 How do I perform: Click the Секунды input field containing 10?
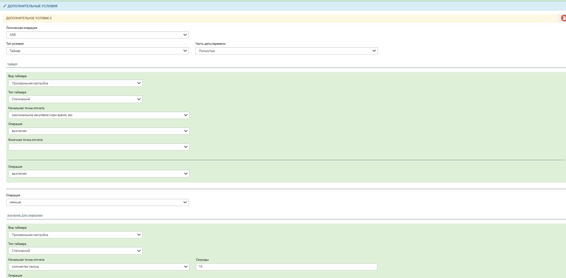(x=286, y=267)
